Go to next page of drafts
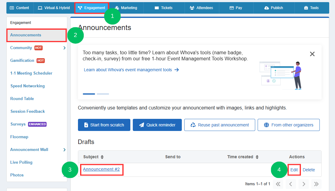Image resolution: width=335 pixels, height=191 pixels. [x=304, y=184]
